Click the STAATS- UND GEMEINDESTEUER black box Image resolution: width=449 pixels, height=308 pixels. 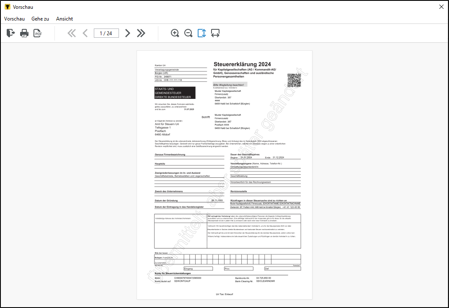click(175, 93)
